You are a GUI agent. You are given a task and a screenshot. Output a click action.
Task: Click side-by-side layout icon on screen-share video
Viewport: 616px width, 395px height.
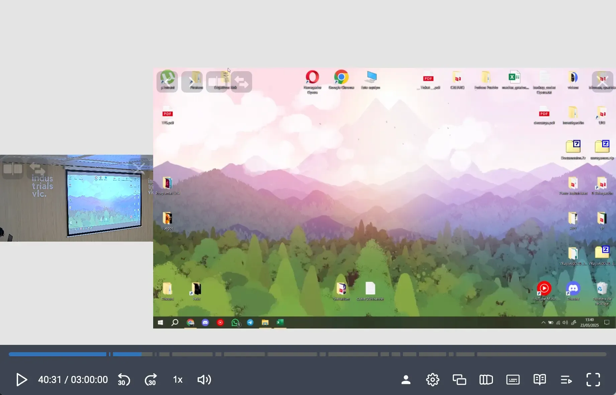(217, 82)
